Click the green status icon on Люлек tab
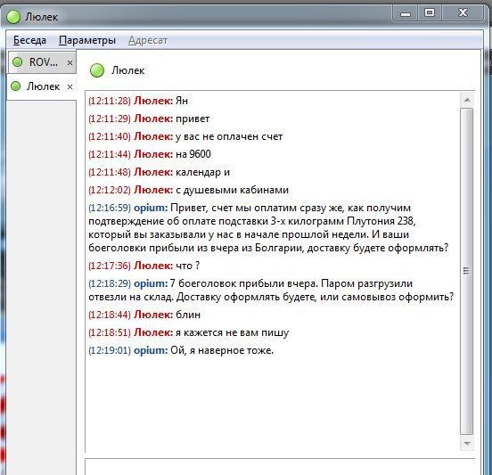492x475 pixels. point(16,86)
